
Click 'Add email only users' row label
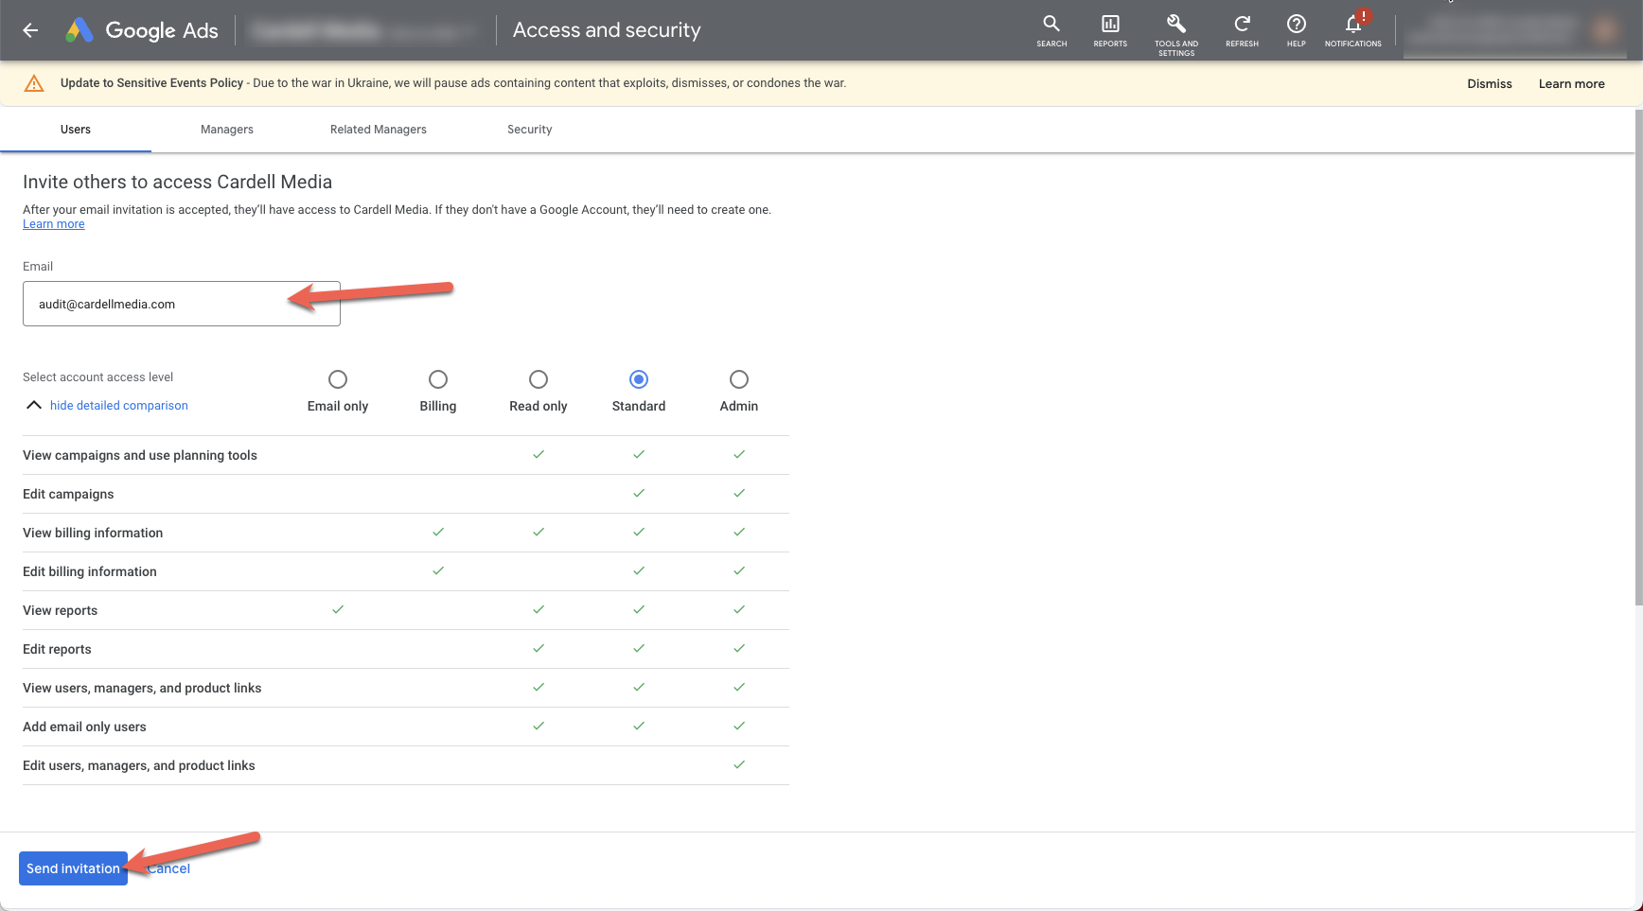84,727
